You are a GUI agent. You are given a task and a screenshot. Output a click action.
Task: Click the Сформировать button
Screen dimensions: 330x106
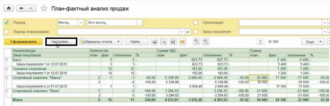(23, 42)
